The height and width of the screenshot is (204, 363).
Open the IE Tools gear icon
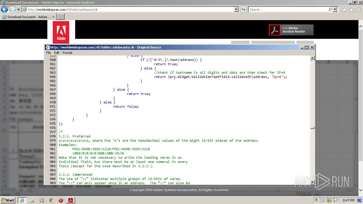click(358, 10)
